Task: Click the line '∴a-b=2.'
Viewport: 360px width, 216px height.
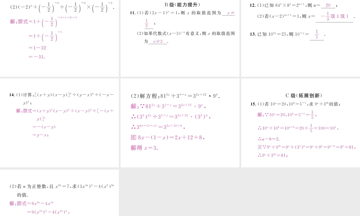Action: click(269, 139)
